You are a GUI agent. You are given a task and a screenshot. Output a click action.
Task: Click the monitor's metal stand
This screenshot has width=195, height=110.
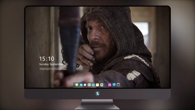[97, 104]
